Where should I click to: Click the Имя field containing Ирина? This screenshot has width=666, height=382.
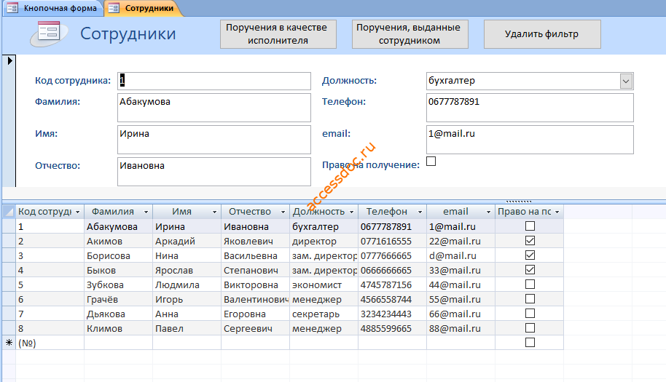(x=214, y=140)
